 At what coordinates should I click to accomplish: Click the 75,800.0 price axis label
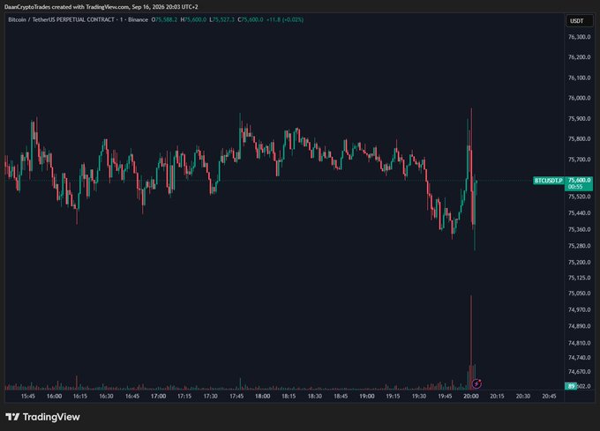coord(579,138)
